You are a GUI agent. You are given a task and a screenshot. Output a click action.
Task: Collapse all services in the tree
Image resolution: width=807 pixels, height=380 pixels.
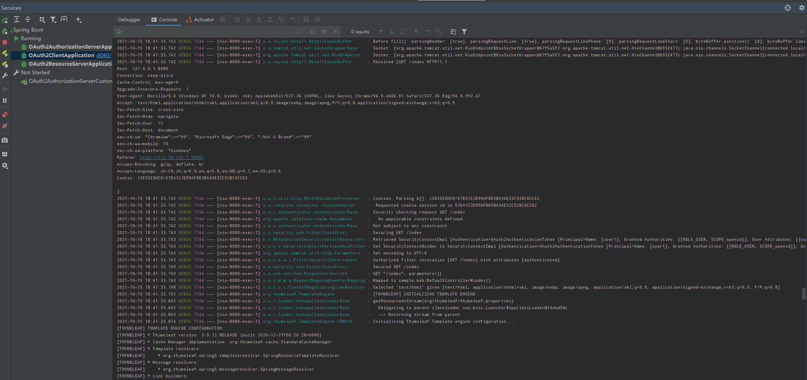pos(27,19)
